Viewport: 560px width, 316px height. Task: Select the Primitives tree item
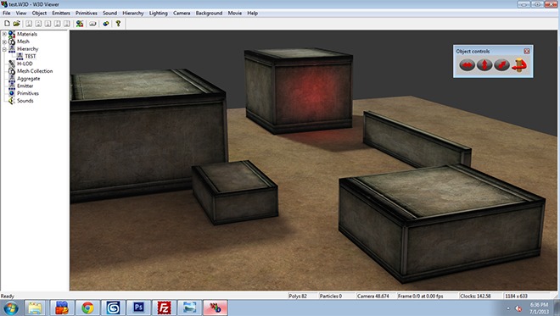27,93
